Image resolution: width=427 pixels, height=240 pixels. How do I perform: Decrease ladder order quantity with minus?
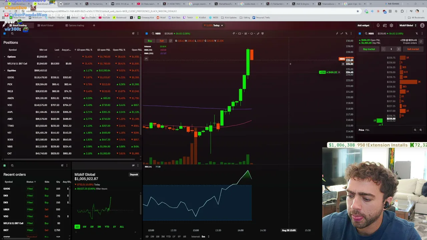pyautogui.click(x=384, y=49)
